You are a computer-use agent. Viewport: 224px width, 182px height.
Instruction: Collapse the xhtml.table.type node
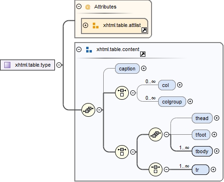click(x=59, y=65)
